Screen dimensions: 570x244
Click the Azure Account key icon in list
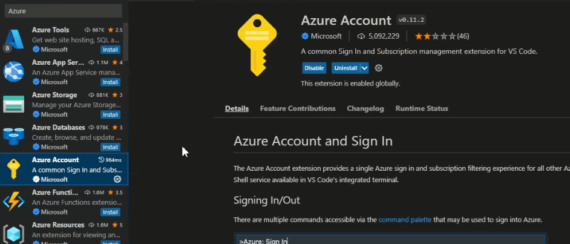coord(14,170)
